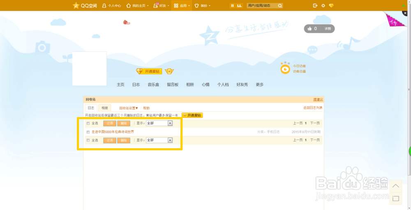Open the bottom 显示 全部 dropdown

coord(159,140)
